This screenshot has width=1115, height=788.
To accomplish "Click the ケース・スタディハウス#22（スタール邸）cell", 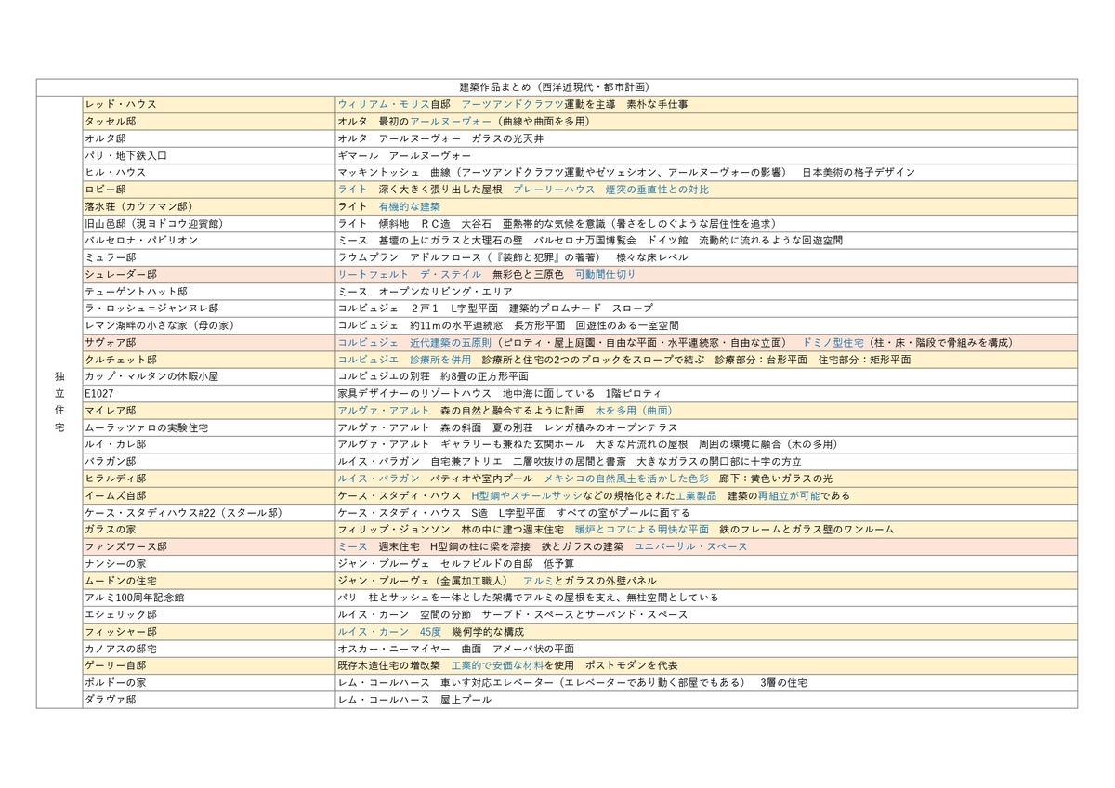I will click(x=208, y=512).
